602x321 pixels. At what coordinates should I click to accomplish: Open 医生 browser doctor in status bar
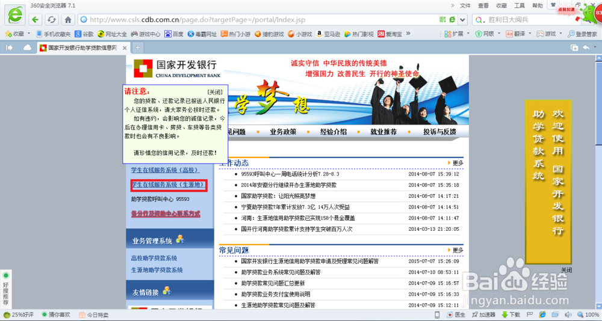point(456,315)
